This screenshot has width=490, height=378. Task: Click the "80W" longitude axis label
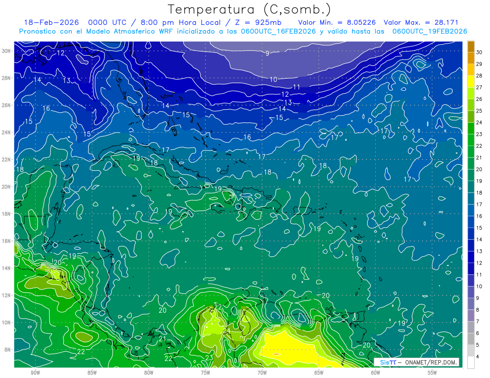point(149,373)
